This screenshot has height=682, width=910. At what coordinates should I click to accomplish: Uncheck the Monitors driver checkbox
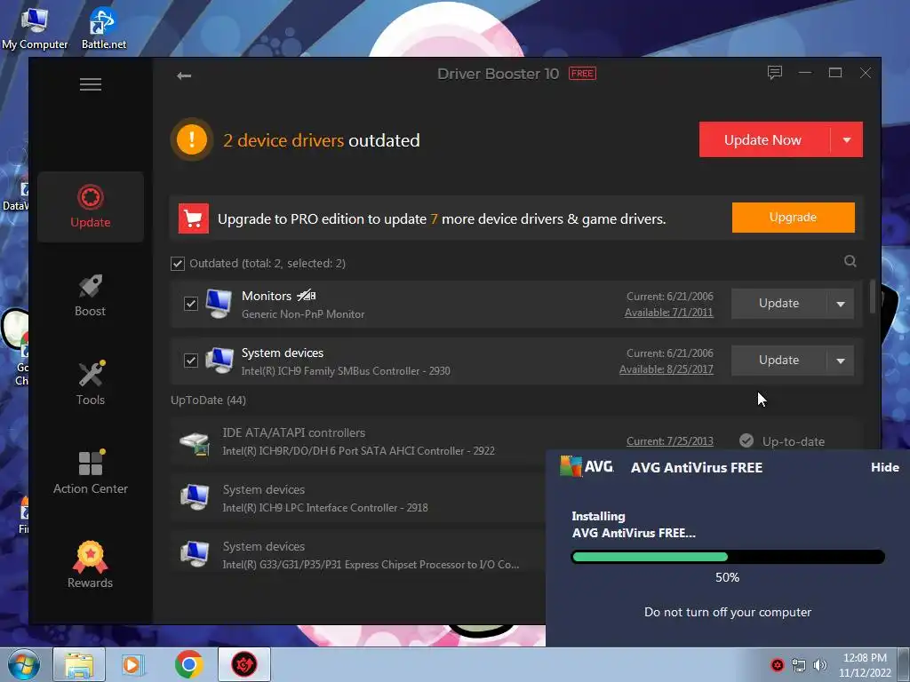tap(191, 304)
